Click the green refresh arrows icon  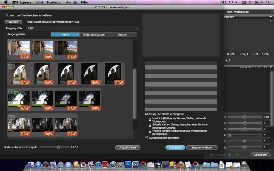click(237, 155)
